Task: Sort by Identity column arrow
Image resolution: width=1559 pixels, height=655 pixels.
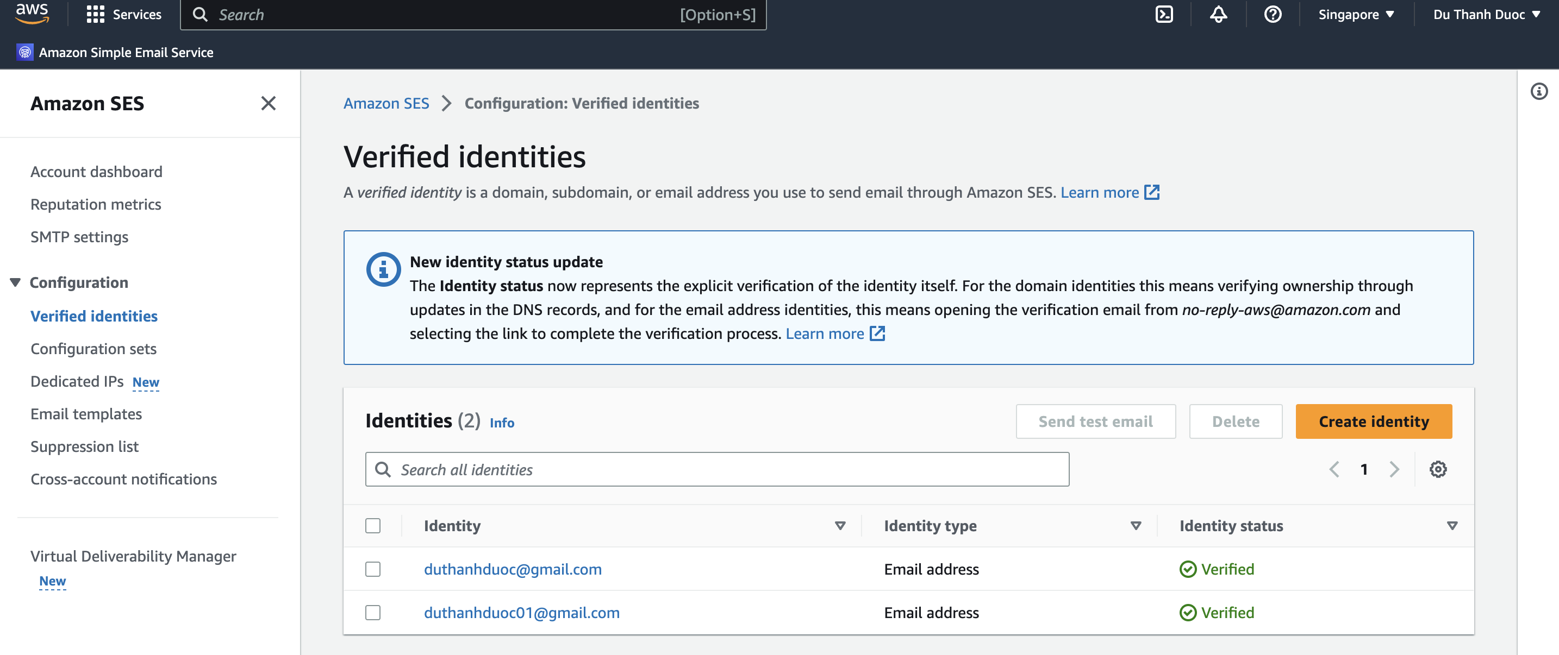Action: 840,526
